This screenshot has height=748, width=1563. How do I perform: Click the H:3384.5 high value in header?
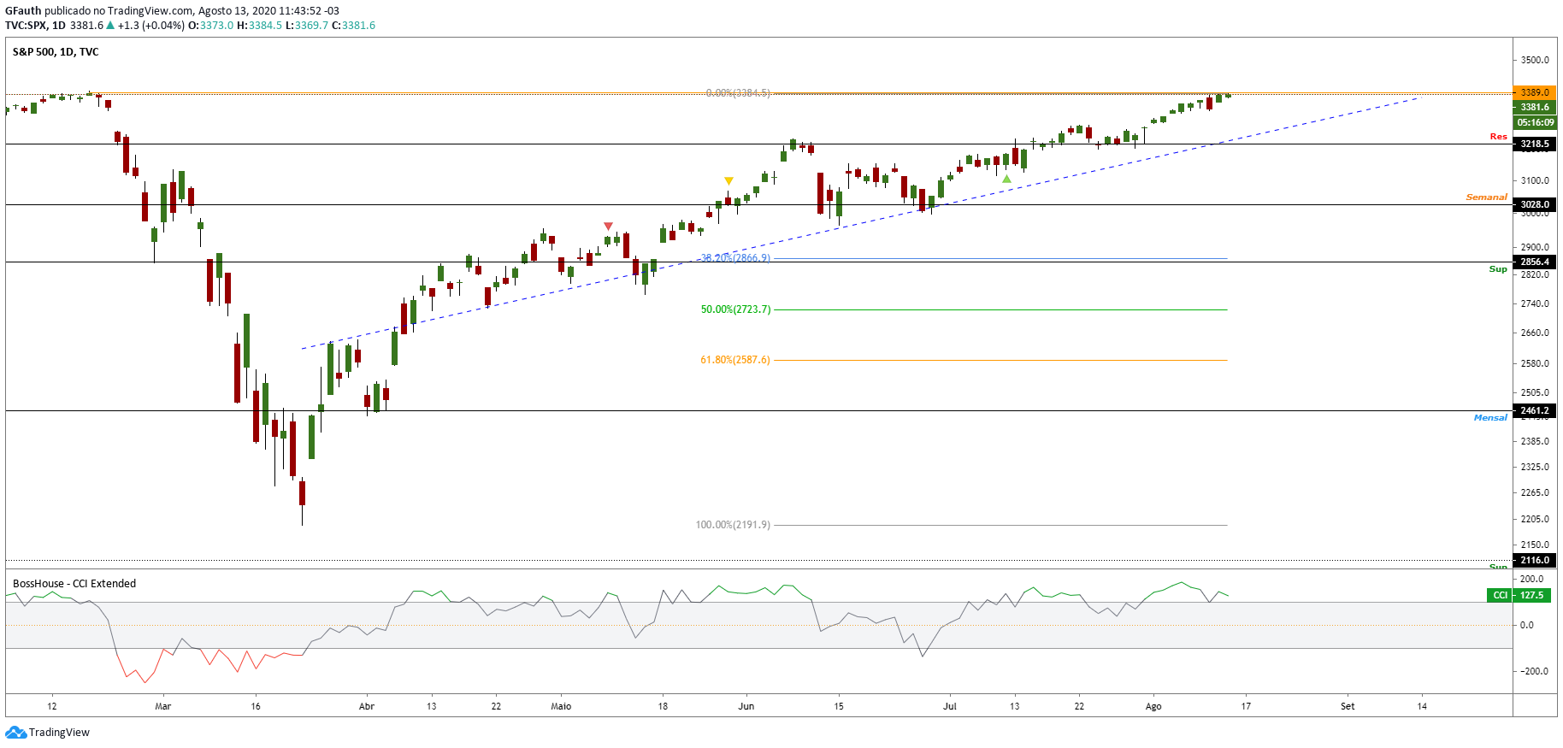tap(259, 26)
